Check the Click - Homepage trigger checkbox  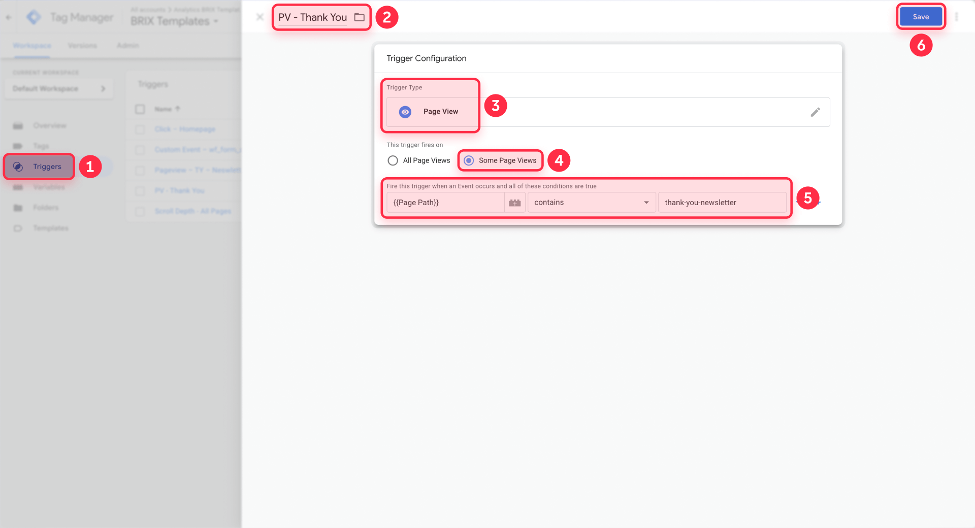pos(140,129)
